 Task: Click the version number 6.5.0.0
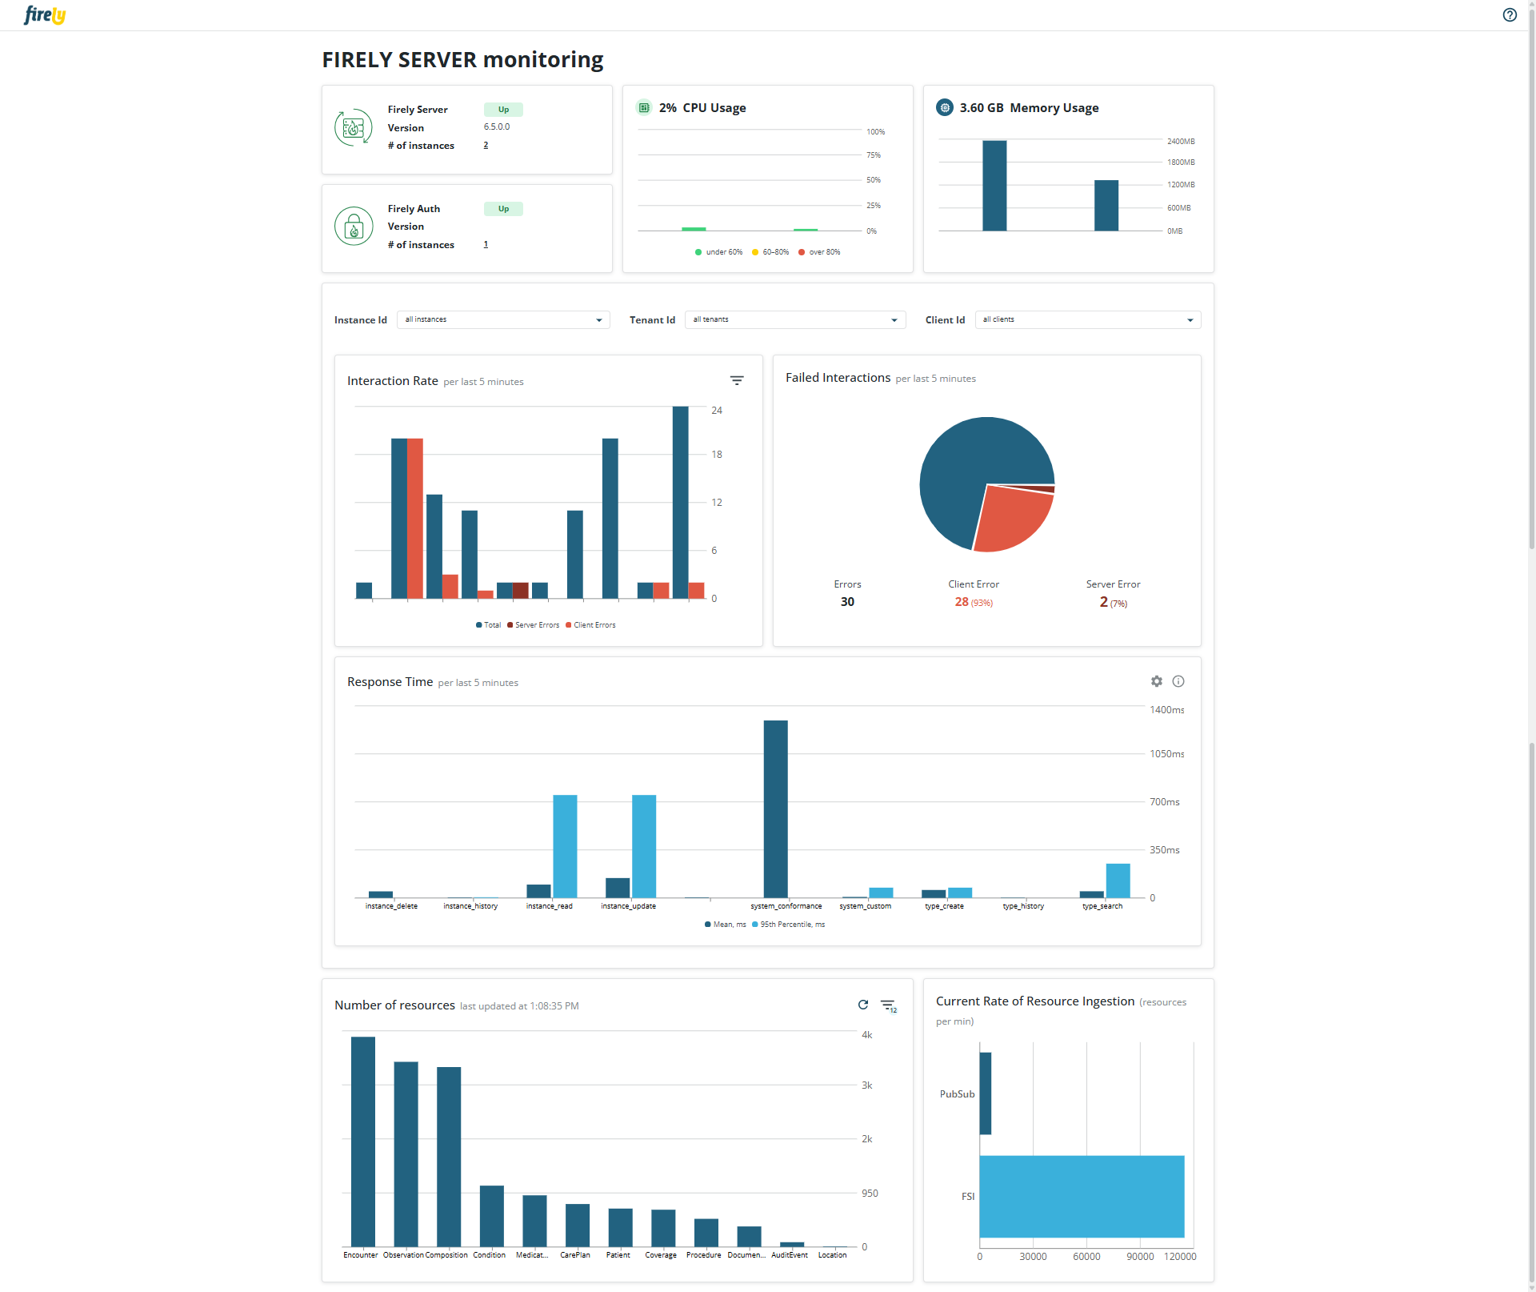point(497,126)
